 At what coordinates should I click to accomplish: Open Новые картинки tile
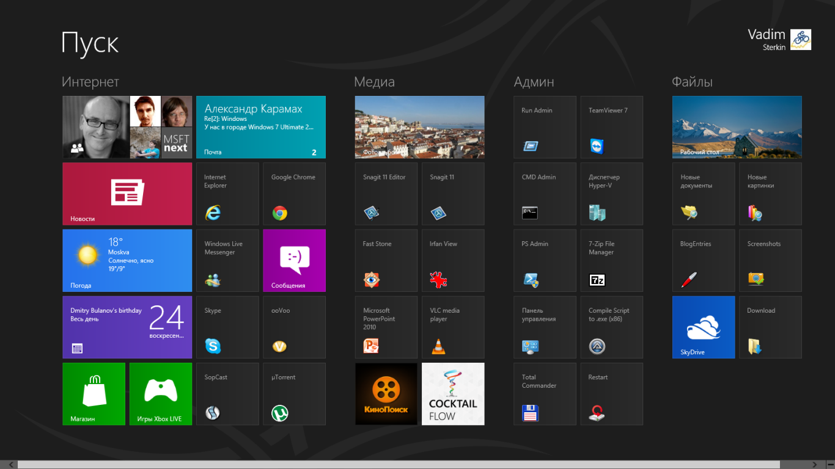pyautogui.click(x=770, y=194)
